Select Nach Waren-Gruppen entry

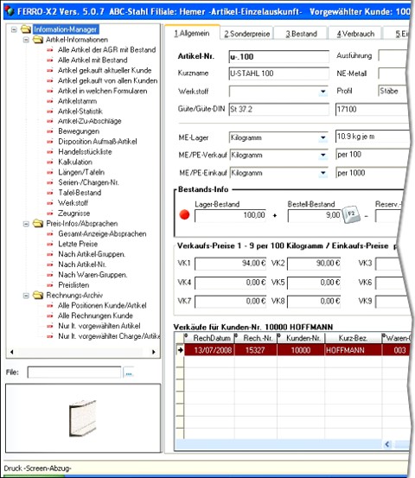93,275
